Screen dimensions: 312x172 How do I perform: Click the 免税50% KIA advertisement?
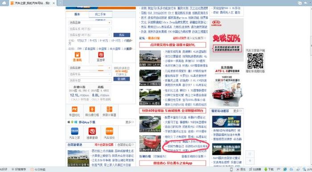(226, 40)
